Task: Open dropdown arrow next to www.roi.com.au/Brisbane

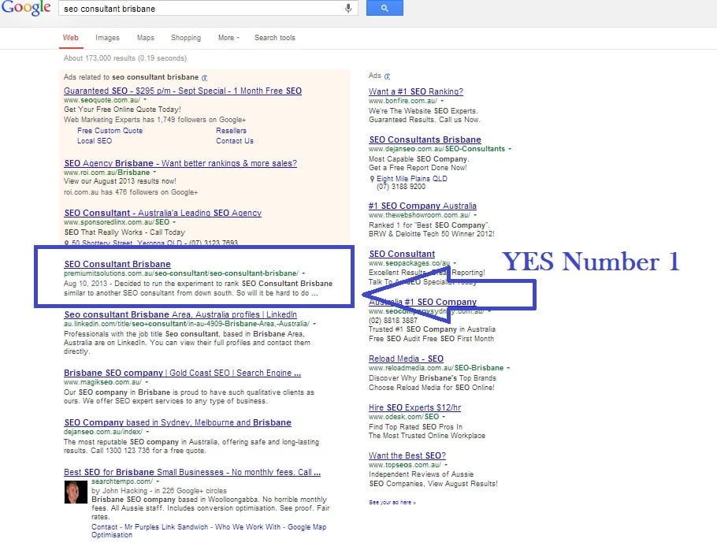Action: click(154, 173)
